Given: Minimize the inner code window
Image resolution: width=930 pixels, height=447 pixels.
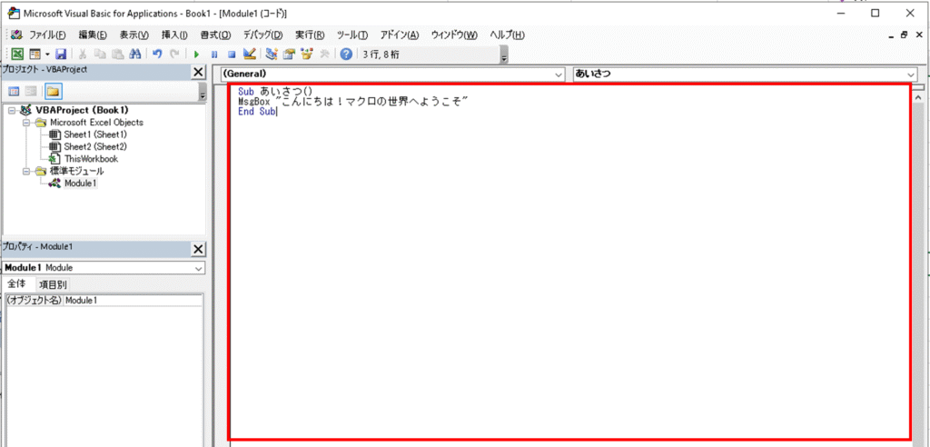Looking at the screenshot, I should pos(891,35).
